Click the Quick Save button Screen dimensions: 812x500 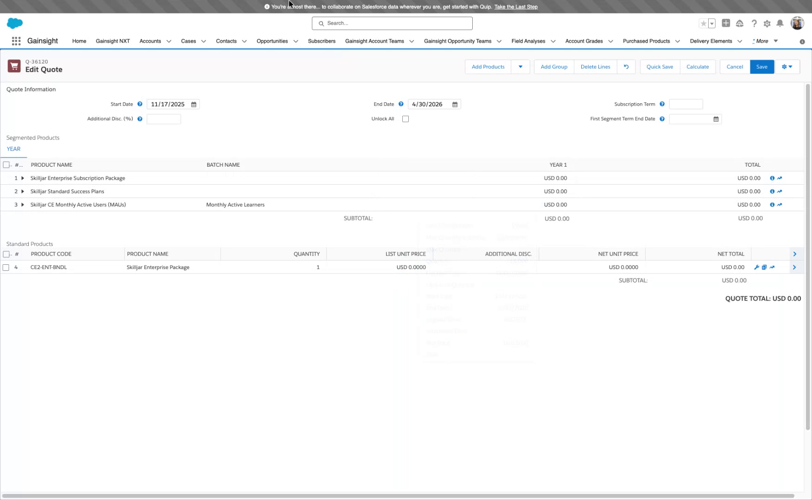click(x=660, y=67)
